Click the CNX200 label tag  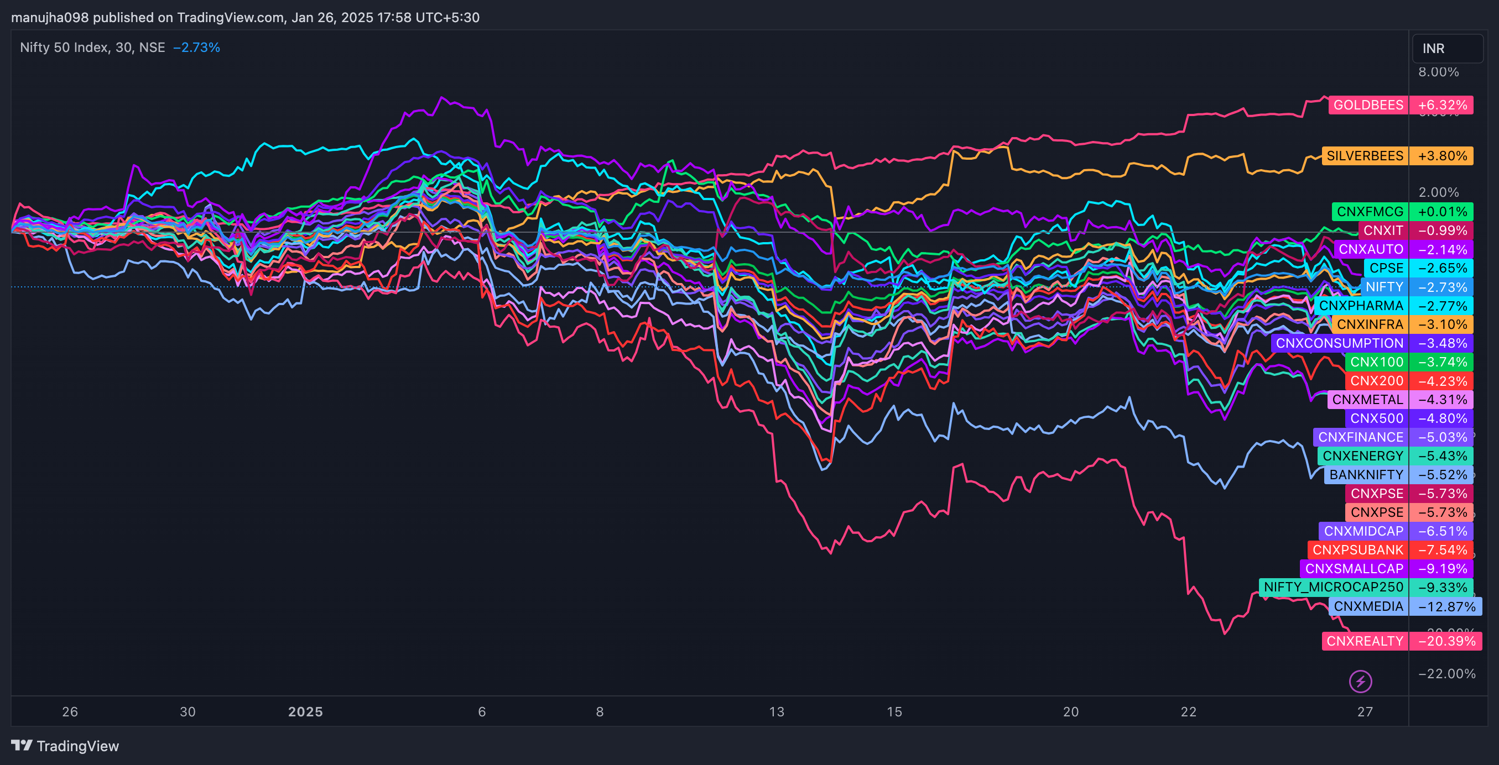tap(1377, 381)
